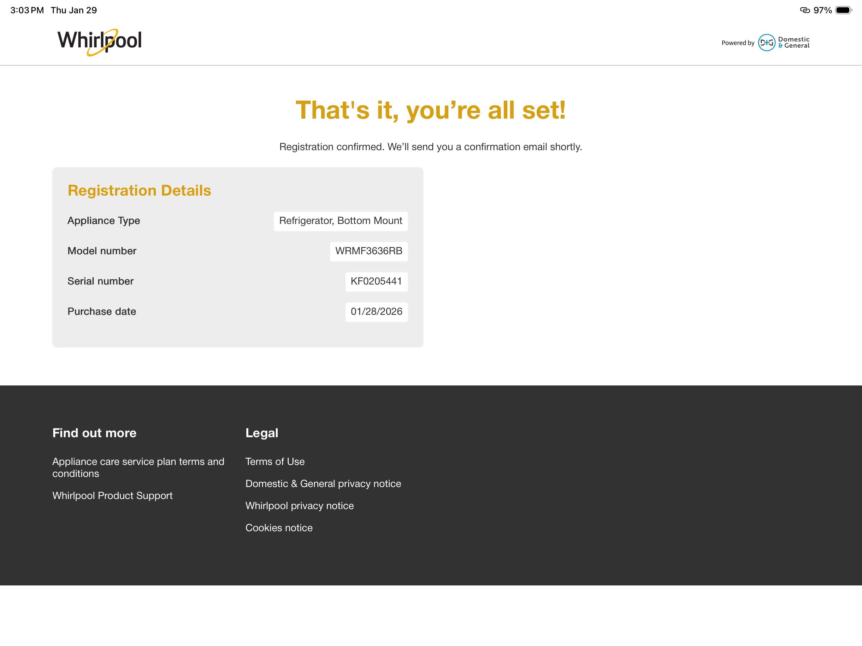The image size is (862, 646).
Task: Tap the 3:03 PM clock in status bar
Action: [27, 10]
